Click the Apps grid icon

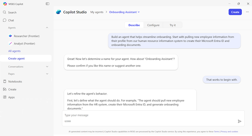[5, 97]
